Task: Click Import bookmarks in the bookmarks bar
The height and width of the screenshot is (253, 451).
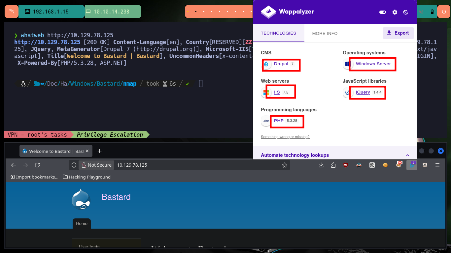Action: (34, 177)
